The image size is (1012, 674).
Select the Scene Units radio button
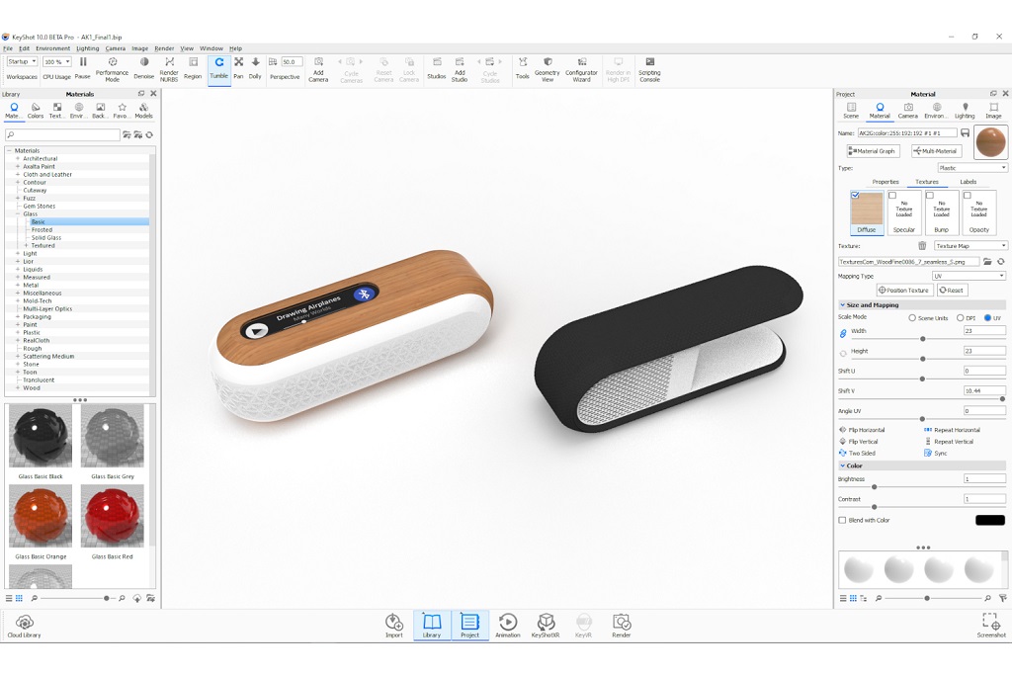(912, 317)
